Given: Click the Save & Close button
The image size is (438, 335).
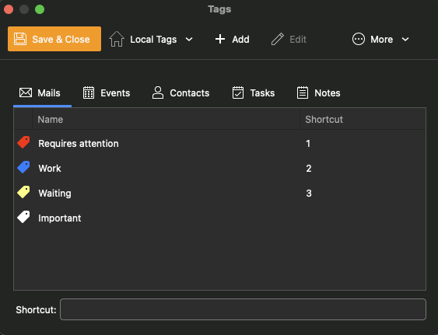Looking at the screenshot, I should (54, 39).
